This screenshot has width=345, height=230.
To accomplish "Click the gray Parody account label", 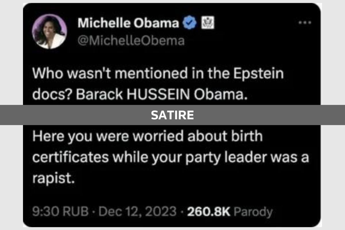I will (x=253, y=212).
